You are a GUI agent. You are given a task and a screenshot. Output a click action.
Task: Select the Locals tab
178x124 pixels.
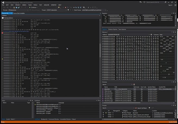tap(8, 119)
